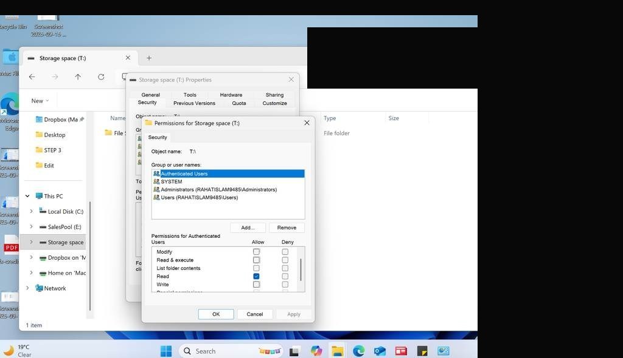Viewport: 623px width, 358px height.
Task: Open Quota tab in Properties
Action: (238, 103)
